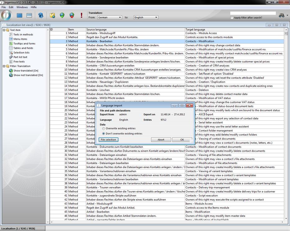Click the File selection button
Viewport: 290px width, 231px height.
point(108,140)
